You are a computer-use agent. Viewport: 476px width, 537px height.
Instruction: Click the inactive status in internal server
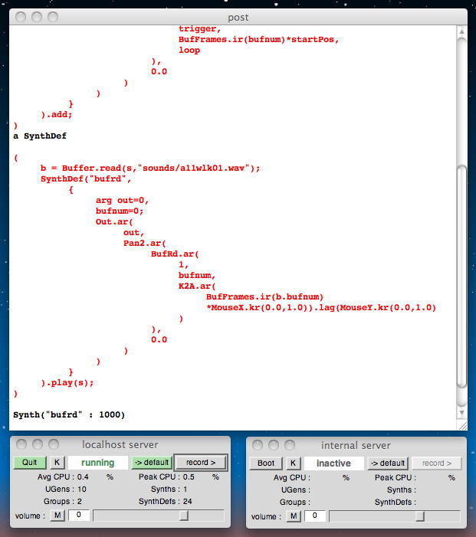click(x=333, y=463)
